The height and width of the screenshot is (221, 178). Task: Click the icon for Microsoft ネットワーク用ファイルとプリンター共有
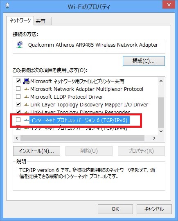[x=26, y=81]
